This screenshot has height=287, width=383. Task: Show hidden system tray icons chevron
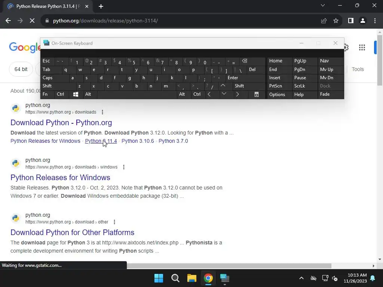click(301, 278)
